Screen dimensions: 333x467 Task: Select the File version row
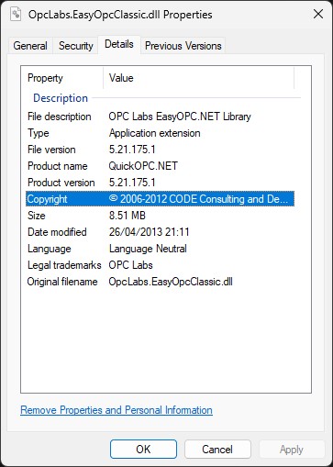pos(160,150)
